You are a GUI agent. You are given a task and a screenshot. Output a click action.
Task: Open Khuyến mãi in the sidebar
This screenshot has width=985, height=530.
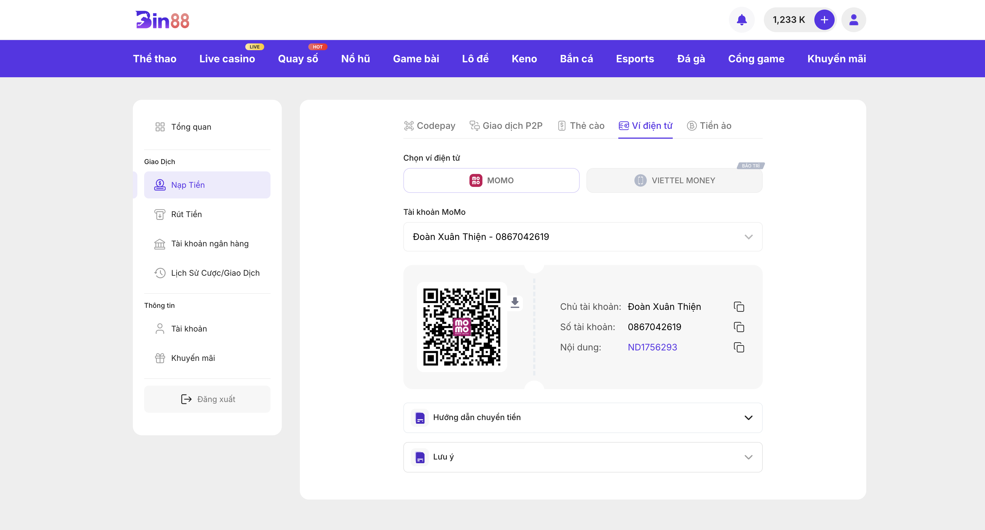point(207,358)
